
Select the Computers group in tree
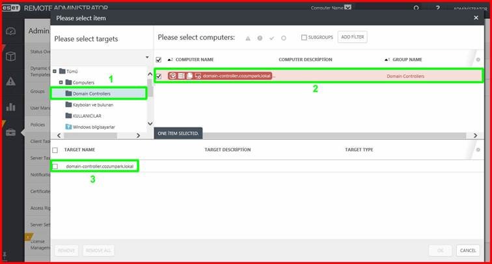(x=83, y=83)
